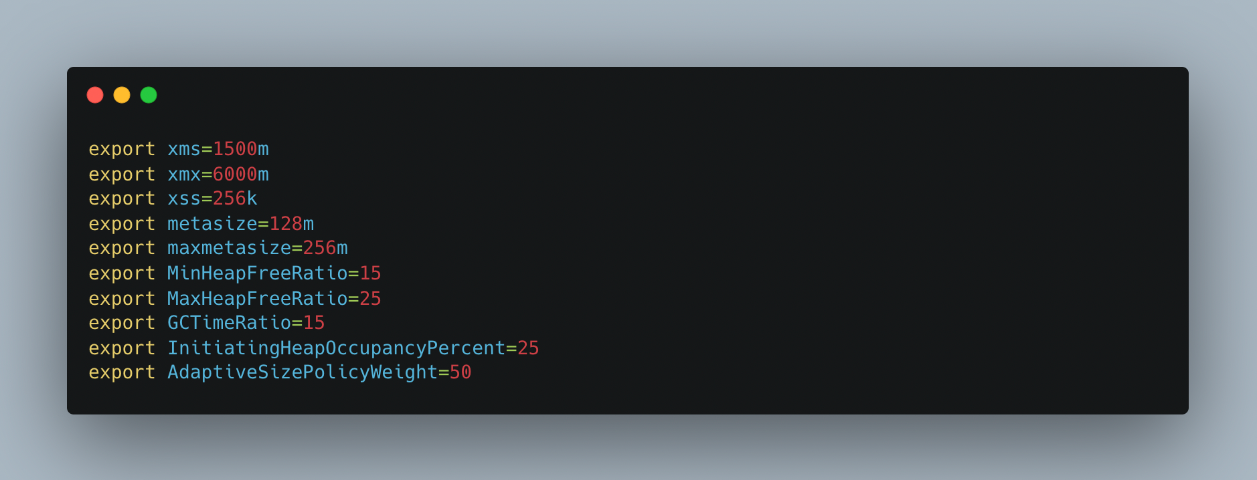
Task: Click the 6000m value
Action: coord(241,174)
